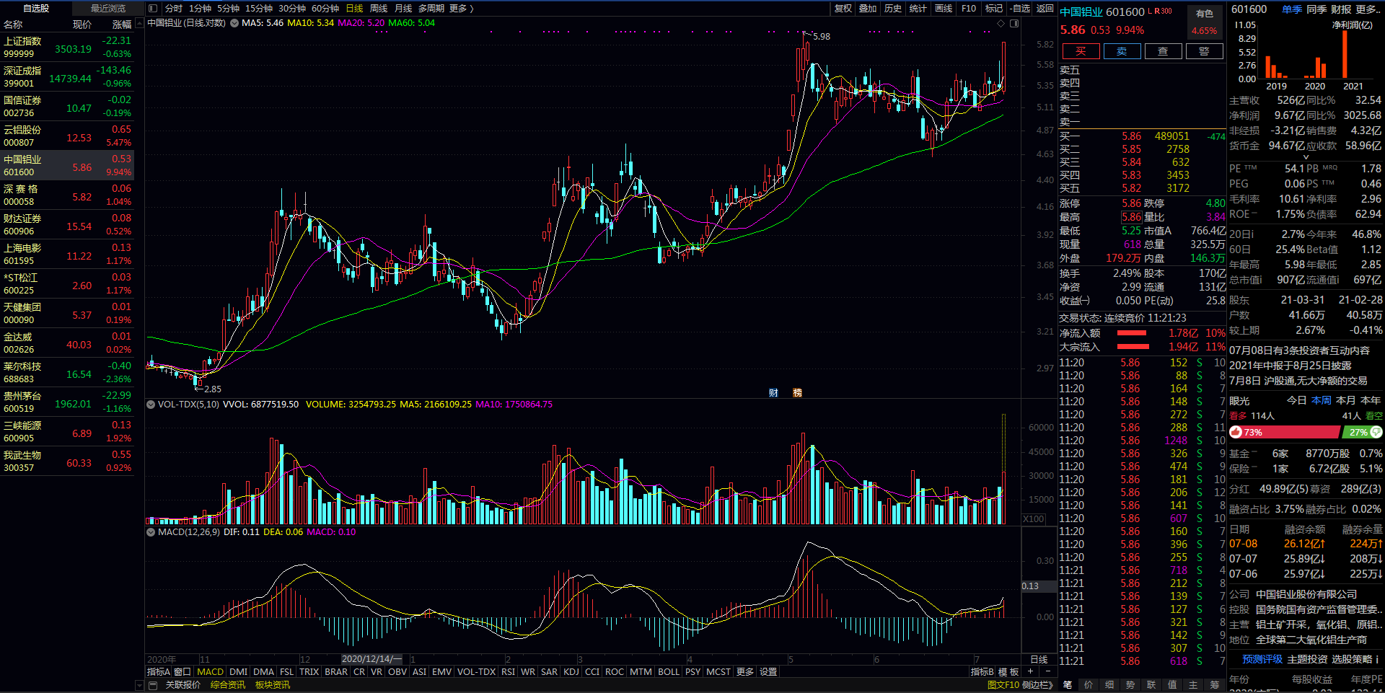Click the bullish thumbs-up 73% icon

[1236, 432]
